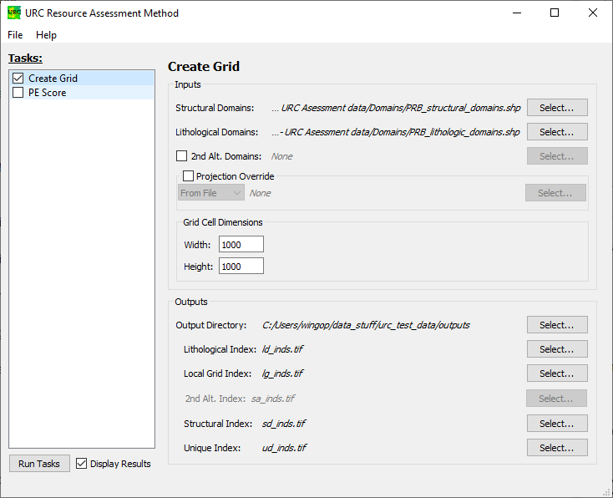Screen dimensions: 613x498
Task: Click Select for Structural Domains file
Action: tap(557, 108)
